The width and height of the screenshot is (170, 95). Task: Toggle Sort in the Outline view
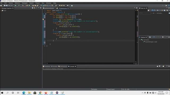coord(152,37)
